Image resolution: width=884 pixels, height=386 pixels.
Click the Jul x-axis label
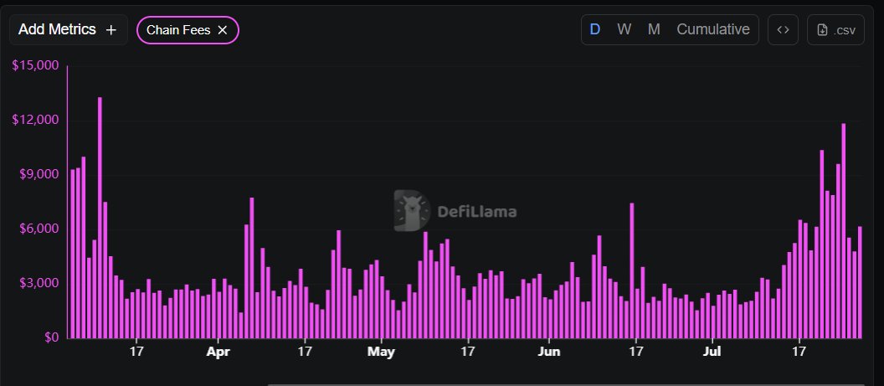pyautogui.click(x=712, y=353)
